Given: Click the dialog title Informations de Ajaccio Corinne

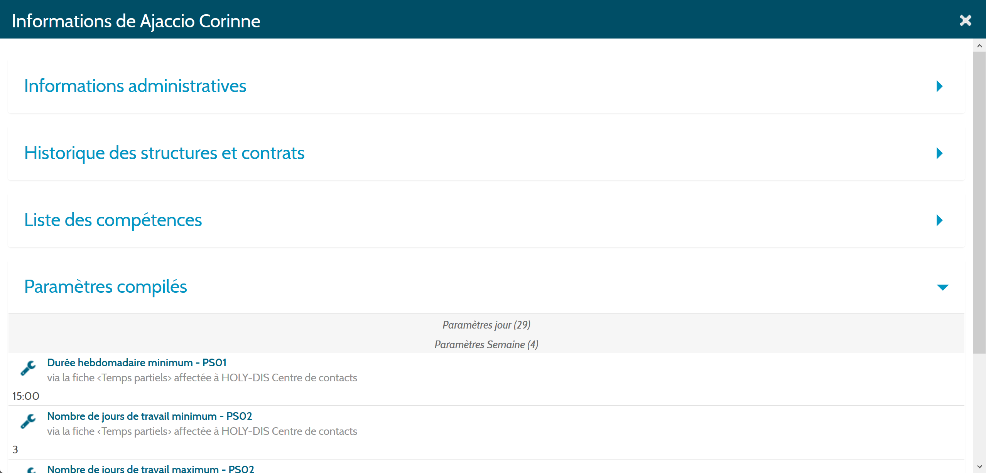Looking at the screenshot, I should point(136,21).
